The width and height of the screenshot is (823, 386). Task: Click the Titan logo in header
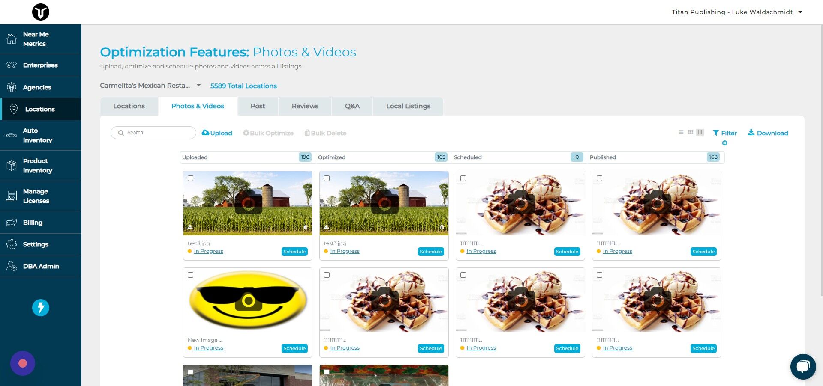pos(41,12)
